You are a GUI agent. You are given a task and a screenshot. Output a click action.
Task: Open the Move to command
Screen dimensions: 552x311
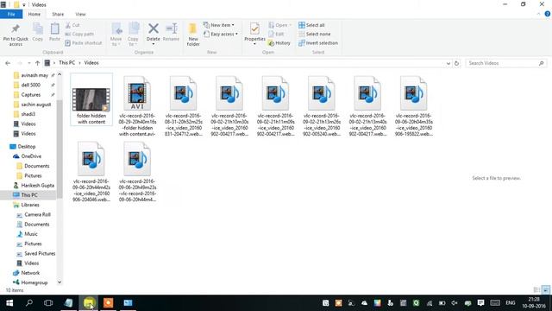(x=116, y=35)
